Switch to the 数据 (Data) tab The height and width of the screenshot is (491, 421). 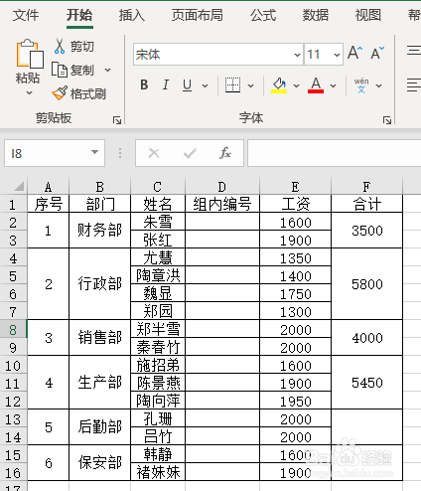point(316,15)
